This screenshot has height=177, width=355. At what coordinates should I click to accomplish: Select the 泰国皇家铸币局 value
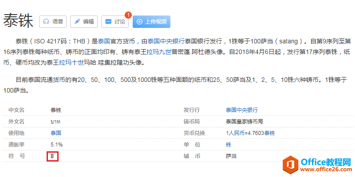[245, 121]
